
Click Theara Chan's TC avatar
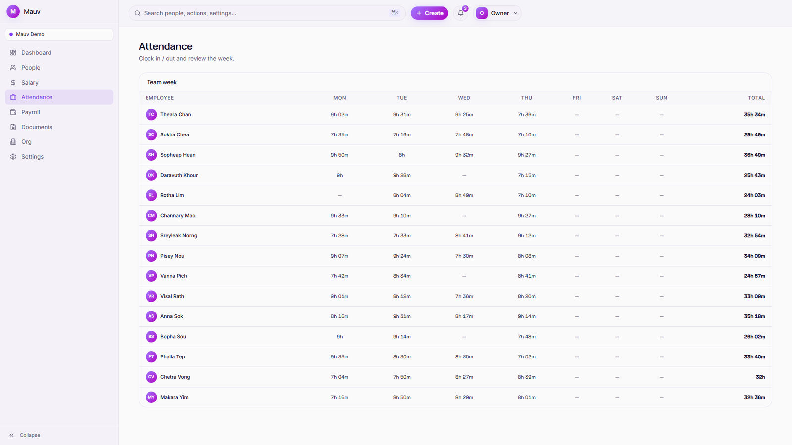151,115
